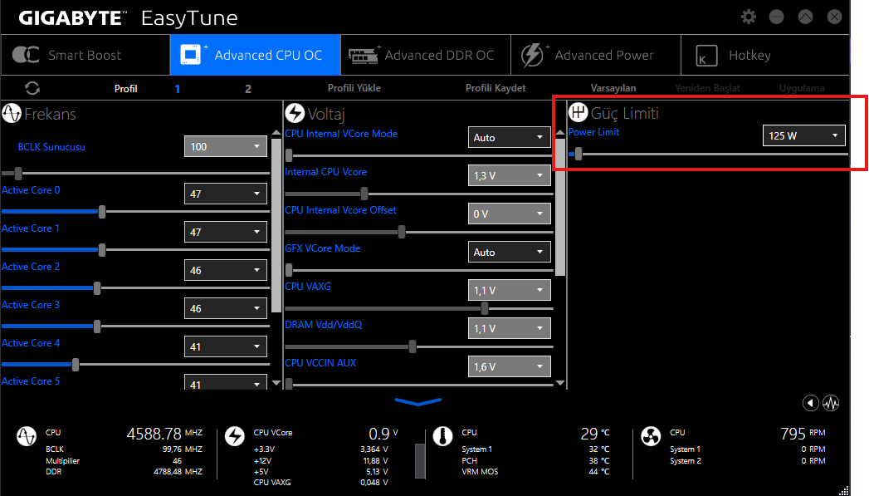Click the DRAM Vdd/VddQ slider handle
The height and width of the screenshot is (496, 869).
tap(413, 346)
